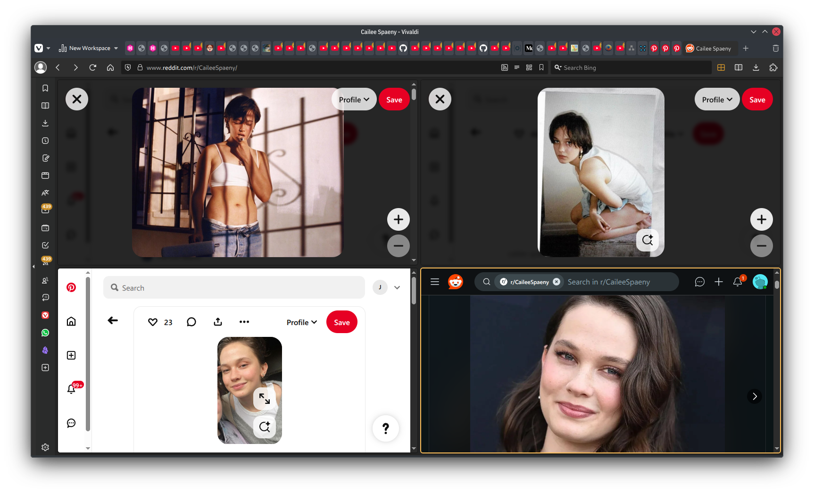Switch to the Medium tab
Image resolution: width=814 pixels, height=494 pixels.
pyautogui.click(x=529, y=48)
